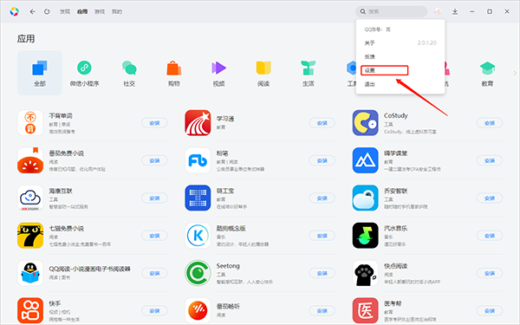Refresh the page with the circular arrow

click(47, 11)
